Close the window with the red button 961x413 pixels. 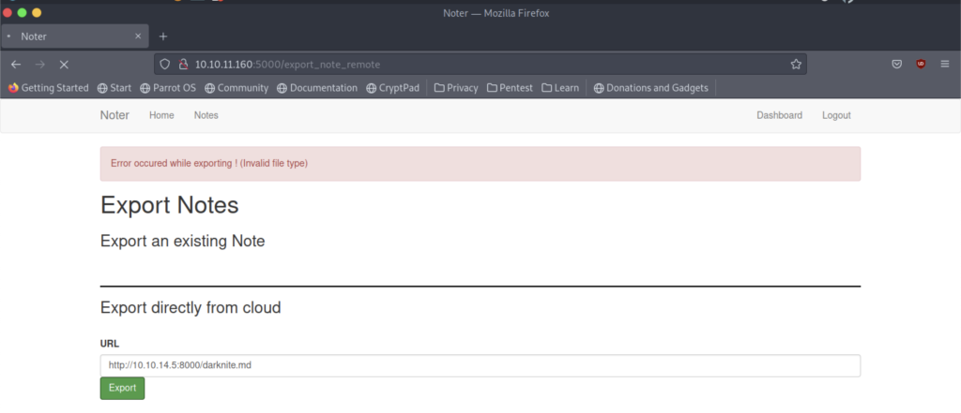tap(8, 13)
